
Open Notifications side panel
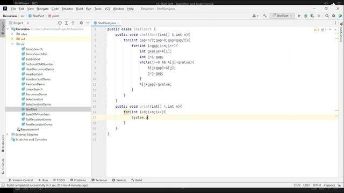coord(341,32)
